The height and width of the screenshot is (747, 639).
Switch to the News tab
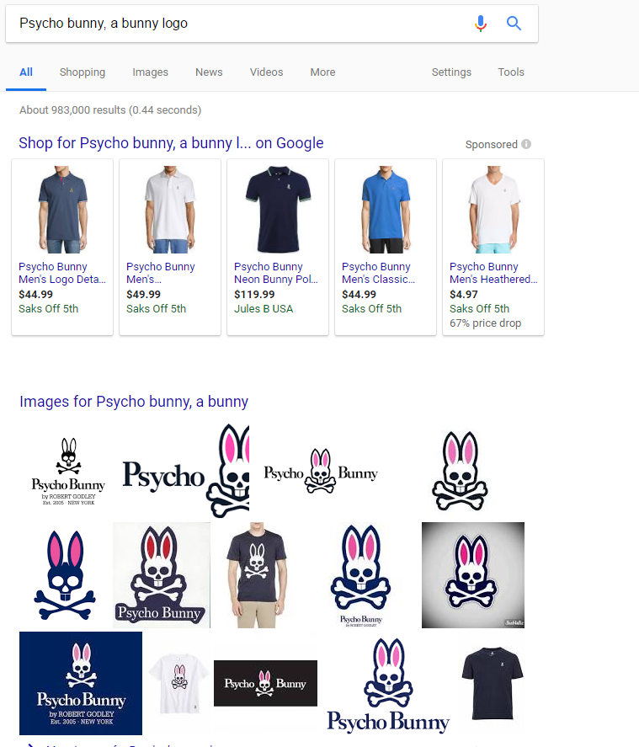click(x=209, y=72)
